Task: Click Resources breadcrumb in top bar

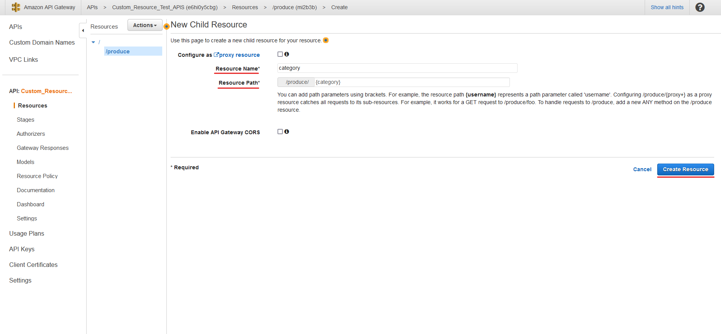Action: (245, 7)
